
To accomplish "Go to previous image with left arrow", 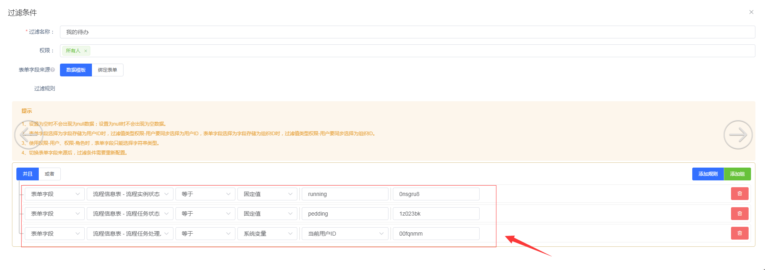I will tap(28, 135).
